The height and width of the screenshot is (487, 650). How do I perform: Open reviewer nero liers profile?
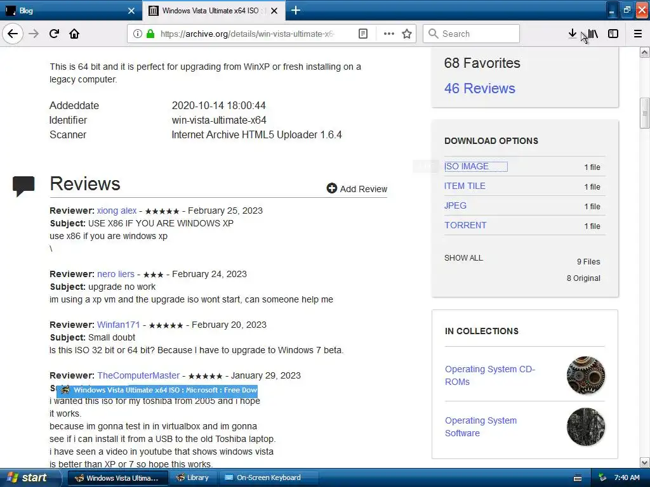click(x=116, y=274)
